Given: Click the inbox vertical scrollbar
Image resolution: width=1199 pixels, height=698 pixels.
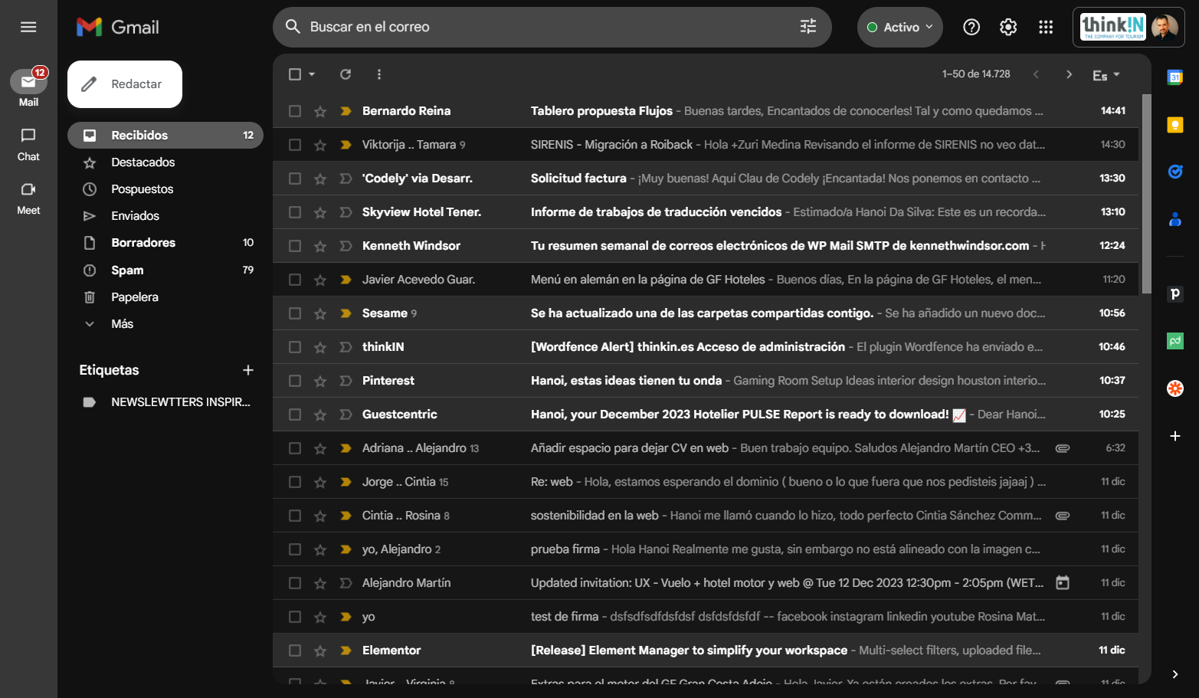Looking at the screenshot, I should [1146, 194].
